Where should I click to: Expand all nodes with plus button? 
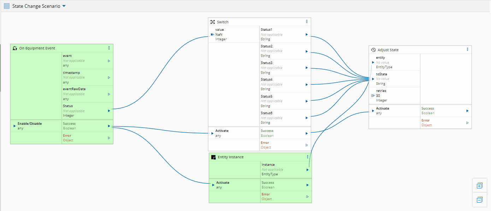tap(479, 186)
